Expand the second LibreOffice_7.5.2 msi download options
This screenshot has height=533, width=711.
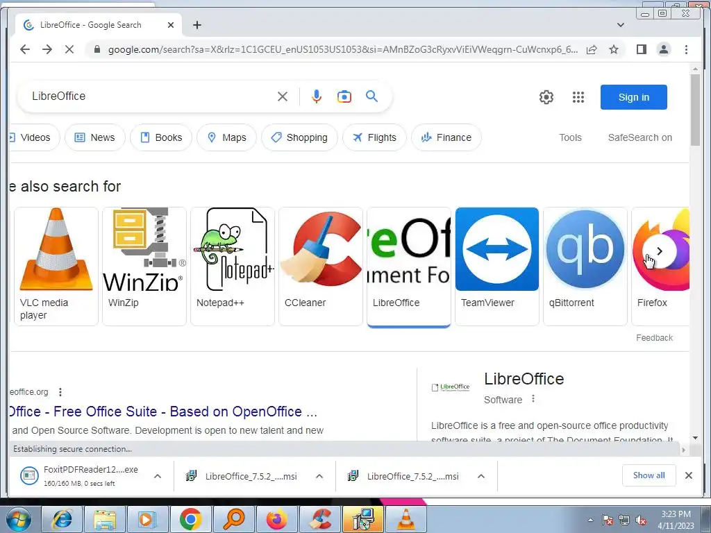(481, 476)
